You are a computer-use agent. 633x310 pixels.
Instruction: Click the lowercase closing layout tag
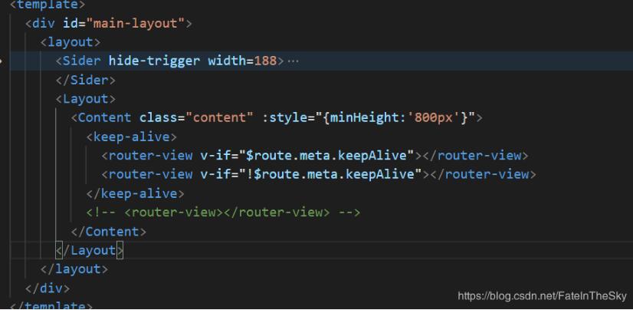pyautogui.click(x=74, y=269)
